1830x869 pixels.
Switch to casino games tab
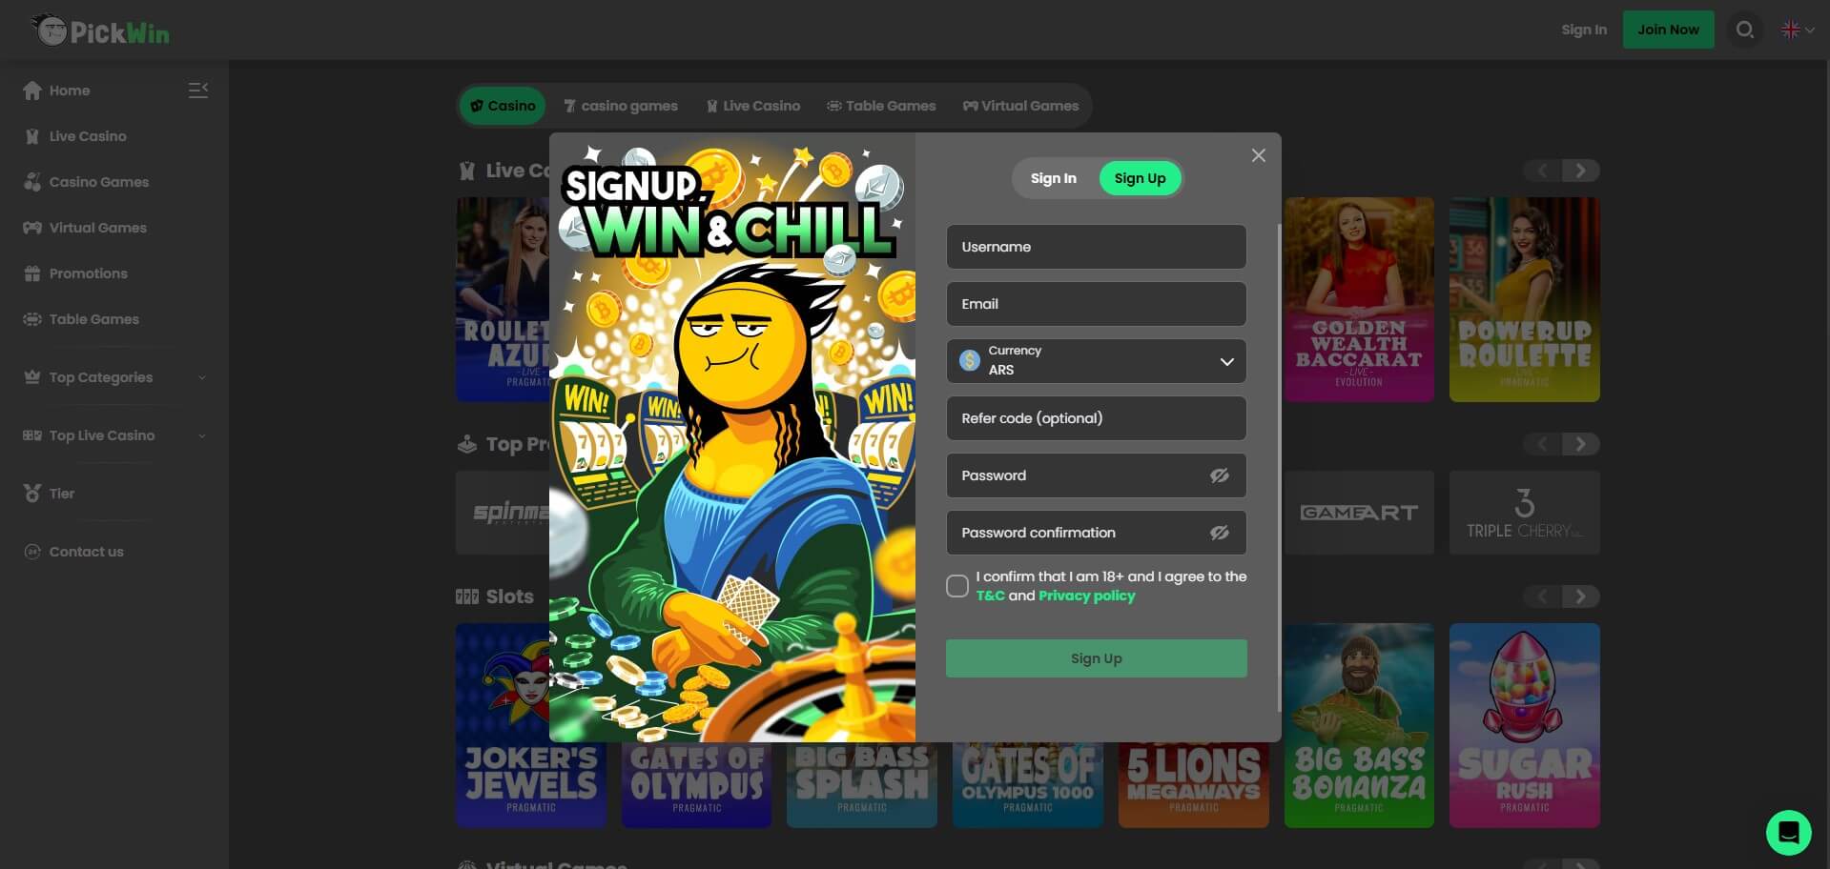(x=621, y=106)
